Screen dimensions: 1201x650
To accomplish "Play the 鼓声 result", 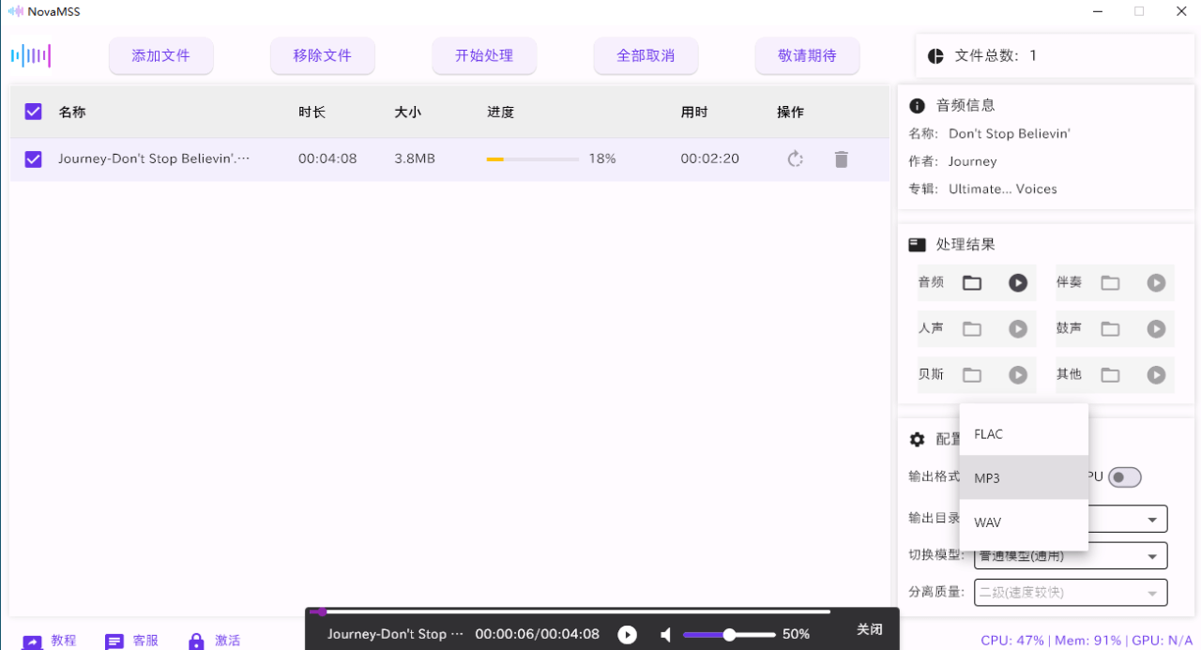I will coord(1156,328).
